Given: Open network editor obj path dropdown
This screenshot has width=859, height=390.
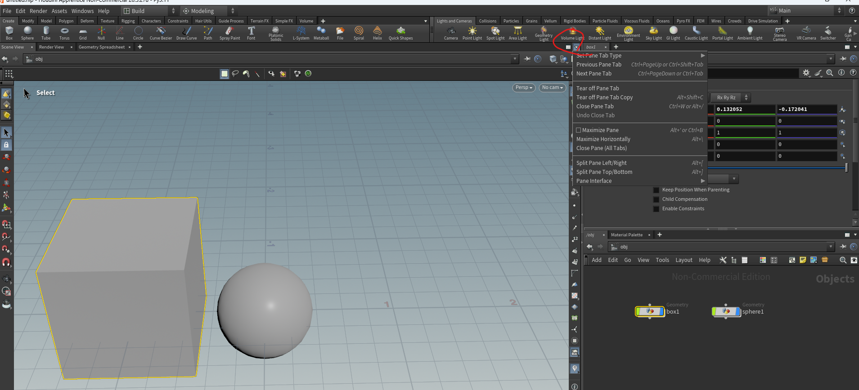Looking at the screenshot, I should (831, 247).
